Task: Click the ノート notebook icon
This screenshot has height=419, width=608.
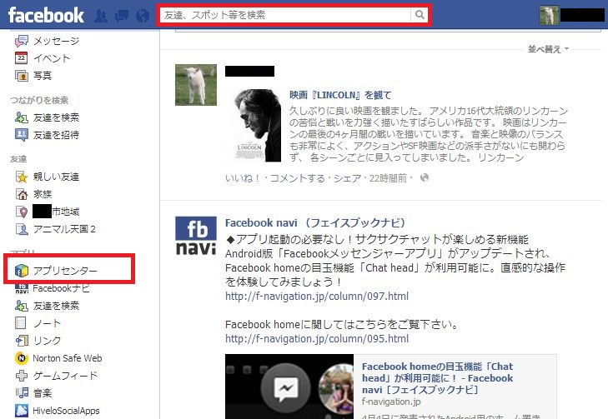Action: [21, 323]
